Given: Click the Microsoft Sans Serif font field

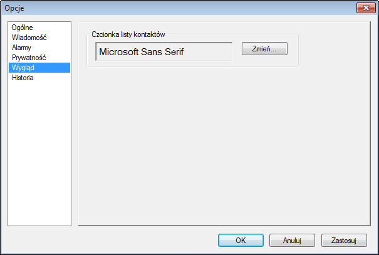Looking at the screenshot, I should (x=164, y=52).
